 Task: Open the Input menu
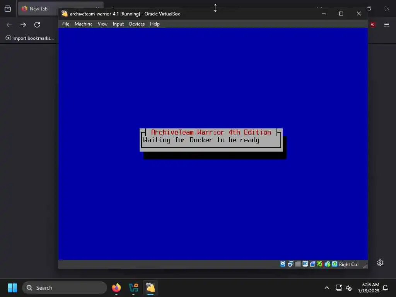coord(118,24)
